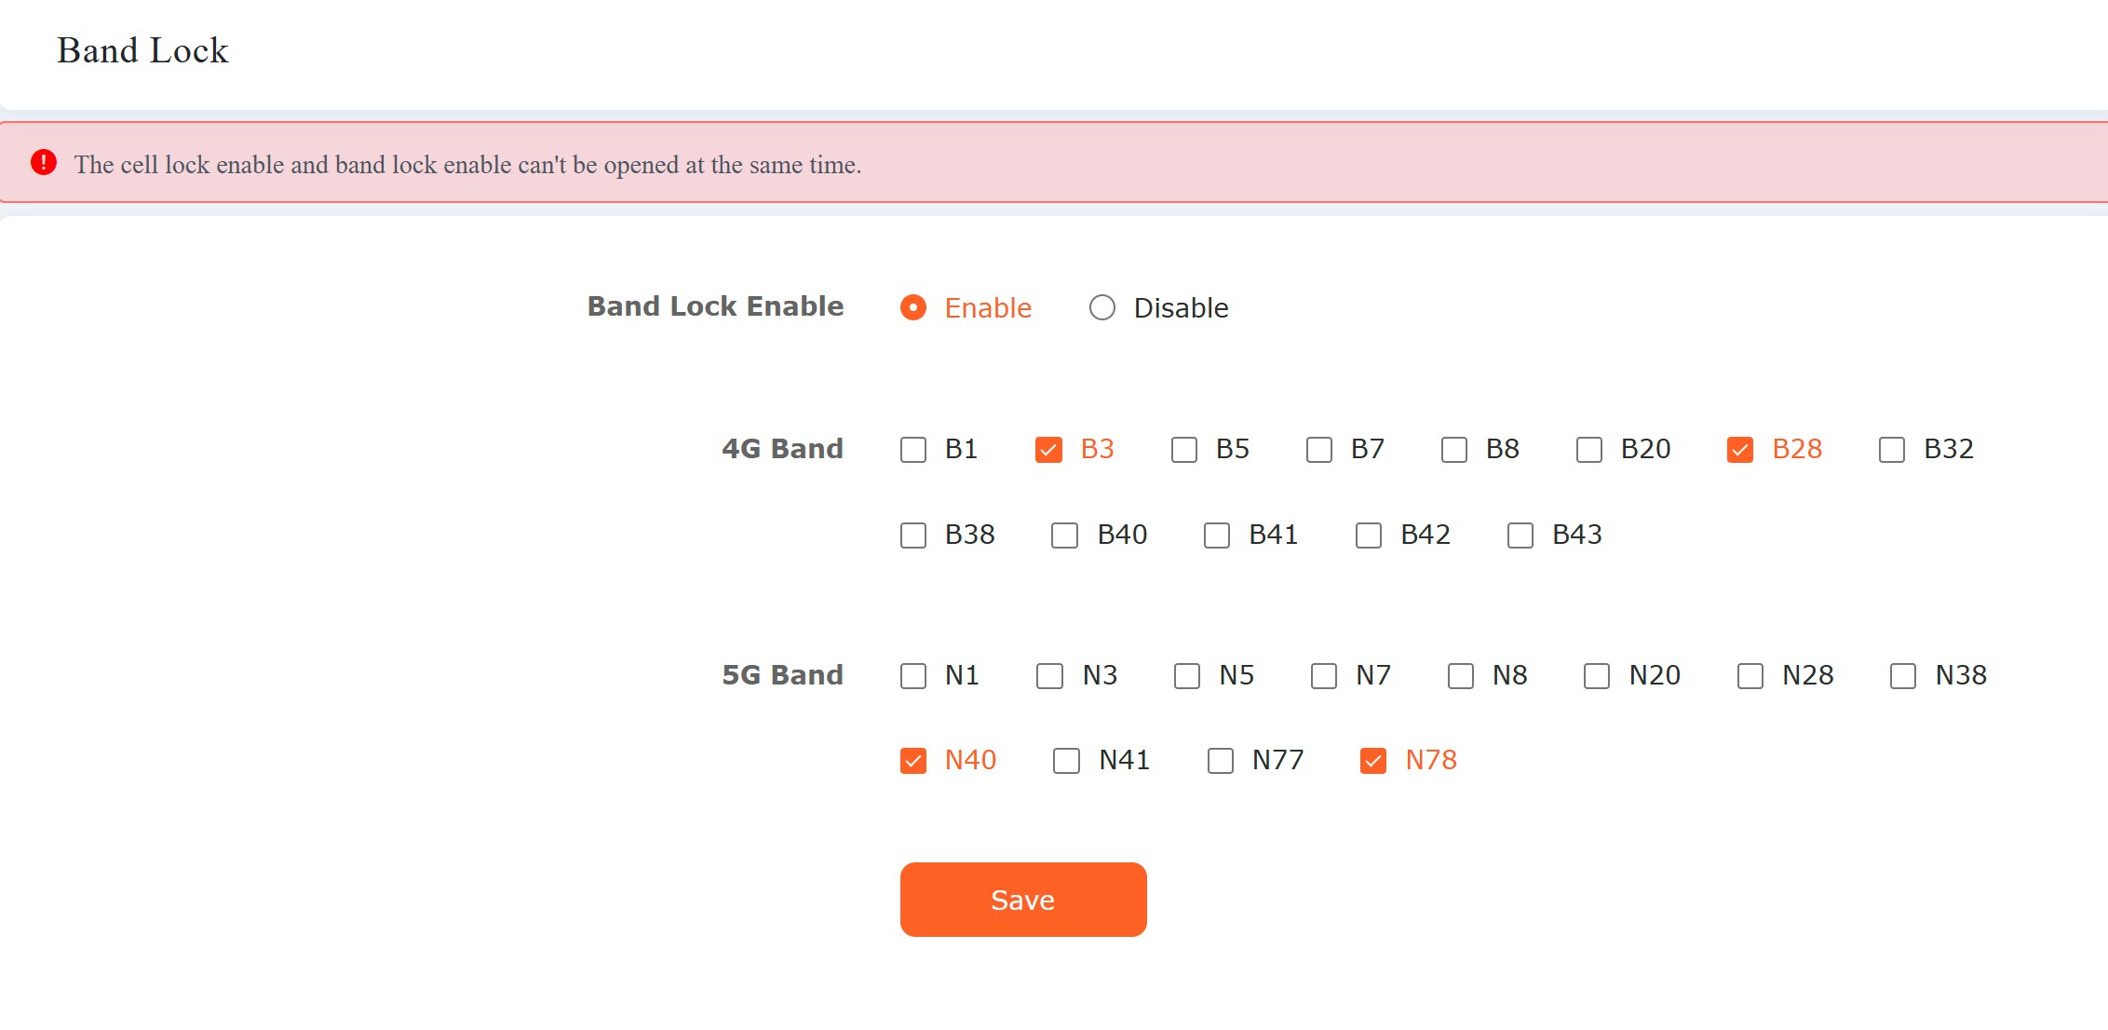Check the N41 5G band checkbox
The image size is (2108, 1030).
coord(1066,761)
